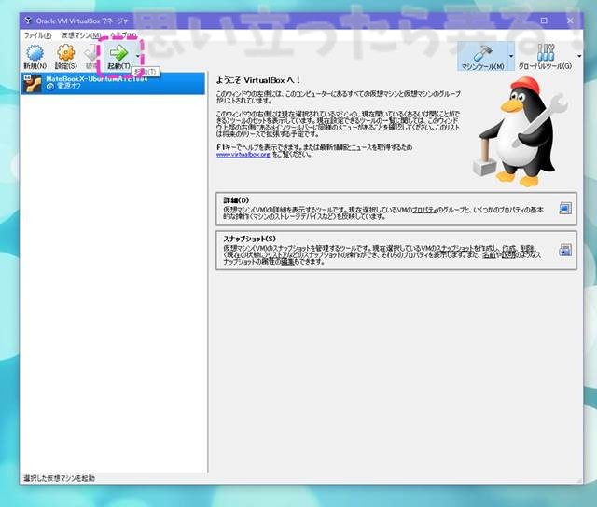The width and height of the screenshot is (597, 507).
Task: Expand the Start button dropdown arrow
Action: 137,56
